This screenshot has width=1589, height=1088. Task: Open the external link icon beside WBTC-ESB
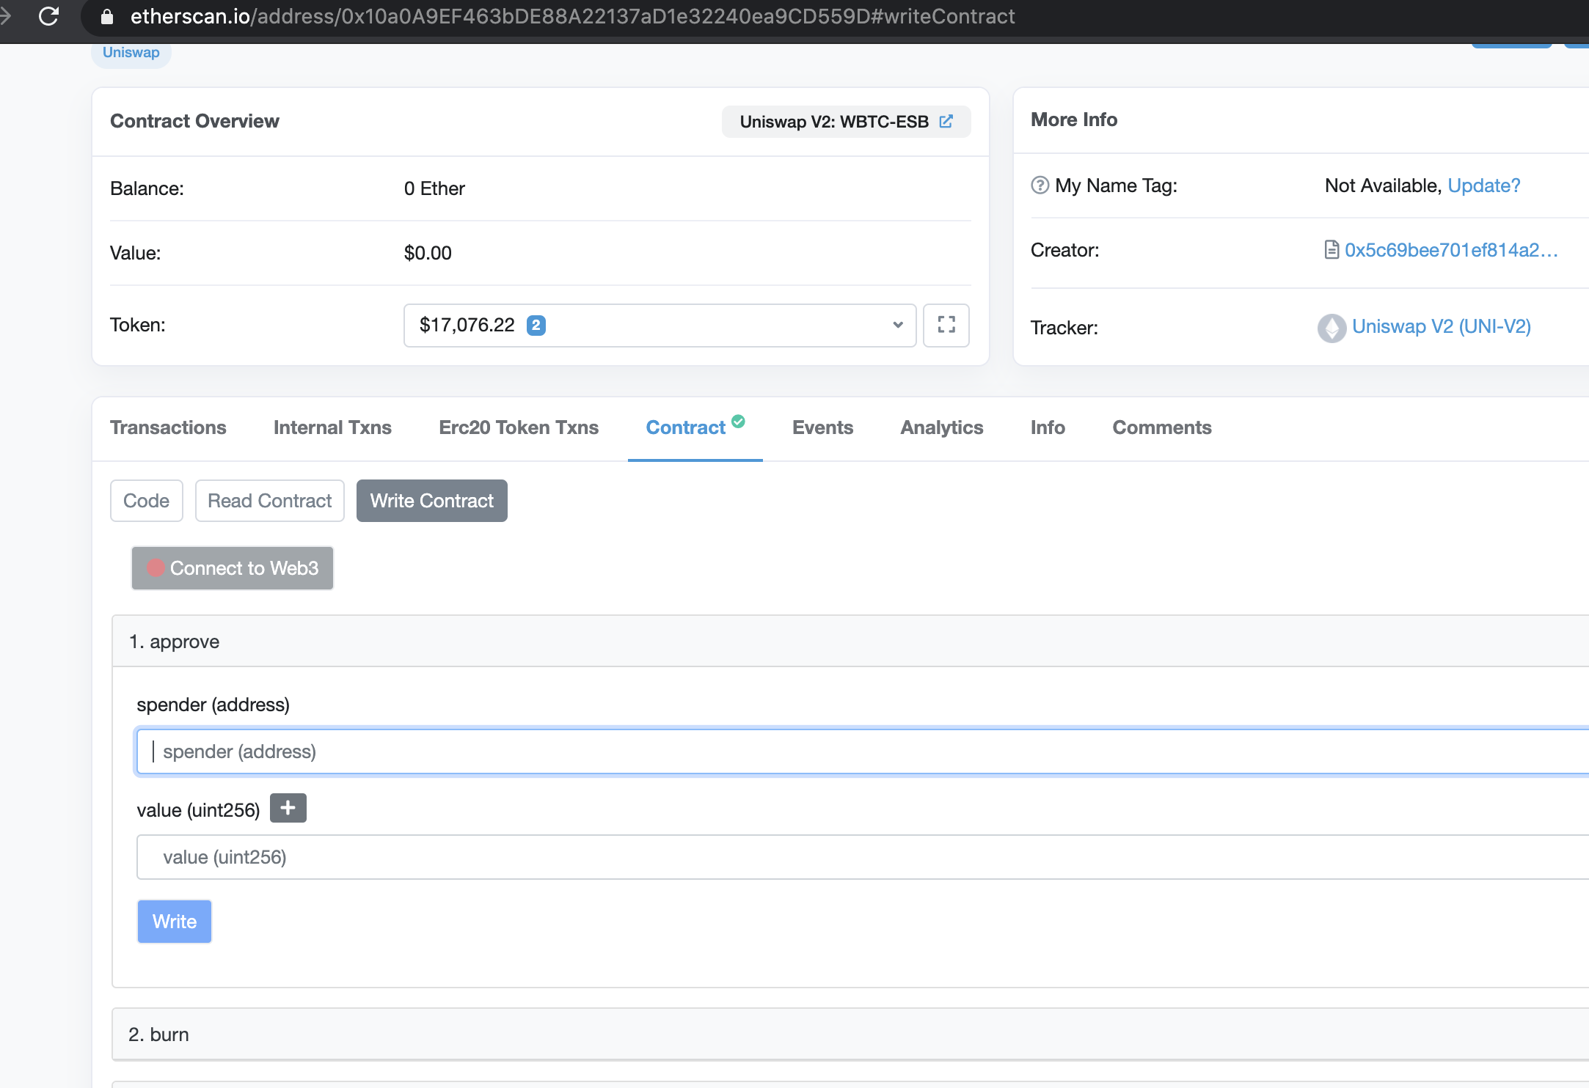tap(946, 122)
